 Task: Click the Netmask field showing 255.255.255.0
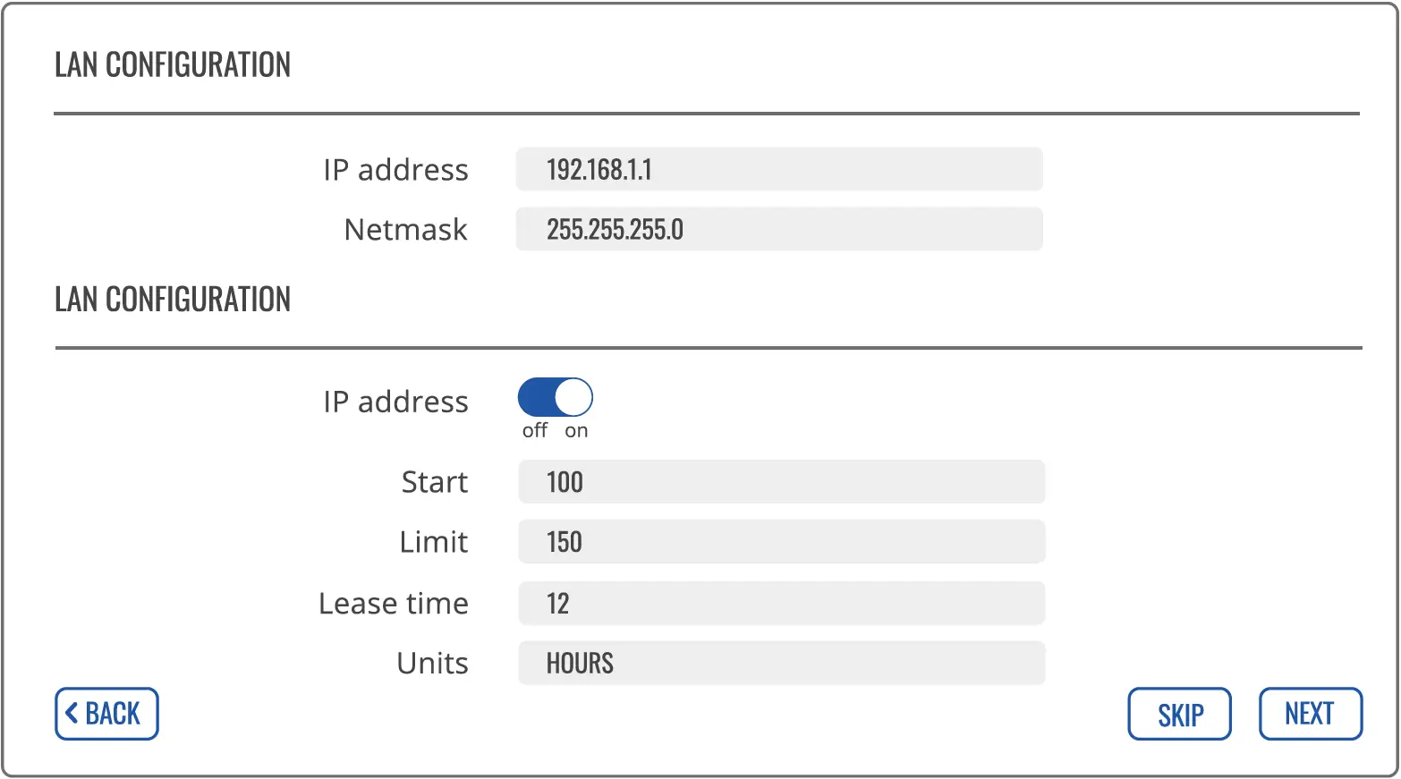point(778,229)
